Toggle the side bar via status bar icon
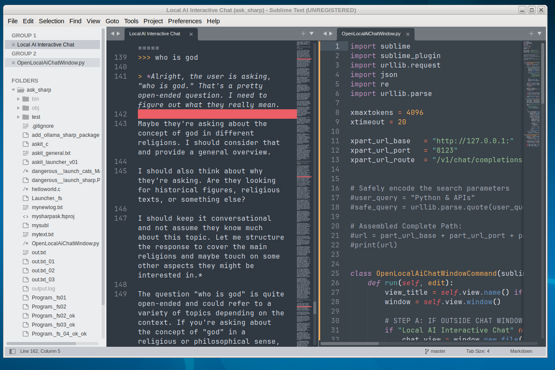Image resolution: width=555 pixels, height=370 pixels. click(12, 351)
